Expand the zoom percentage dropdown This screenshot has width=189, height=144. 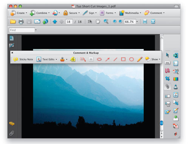[137, 21]
